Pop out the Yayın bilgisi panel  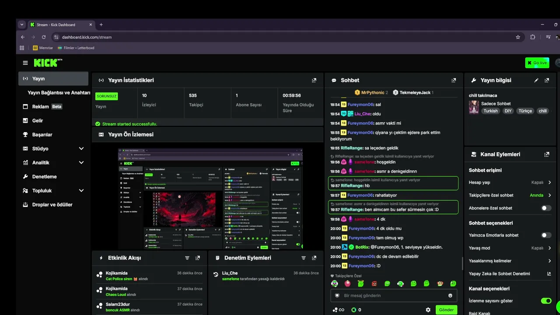pos(547,80)
